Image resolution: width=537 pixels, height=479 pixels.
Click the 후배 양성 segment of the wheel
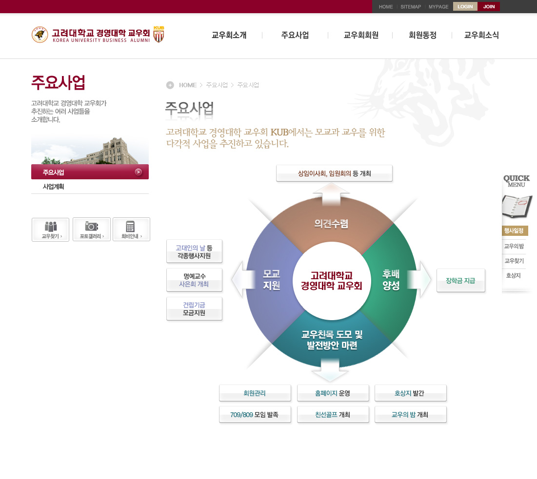point(391,280)
